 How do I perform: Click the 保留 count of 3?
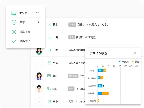38,22
